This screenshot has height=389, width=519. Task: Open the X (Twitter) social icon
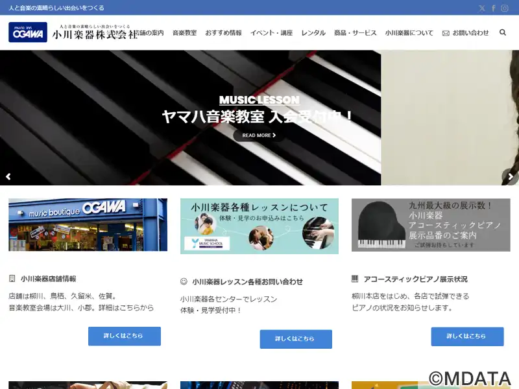(482, 8)
